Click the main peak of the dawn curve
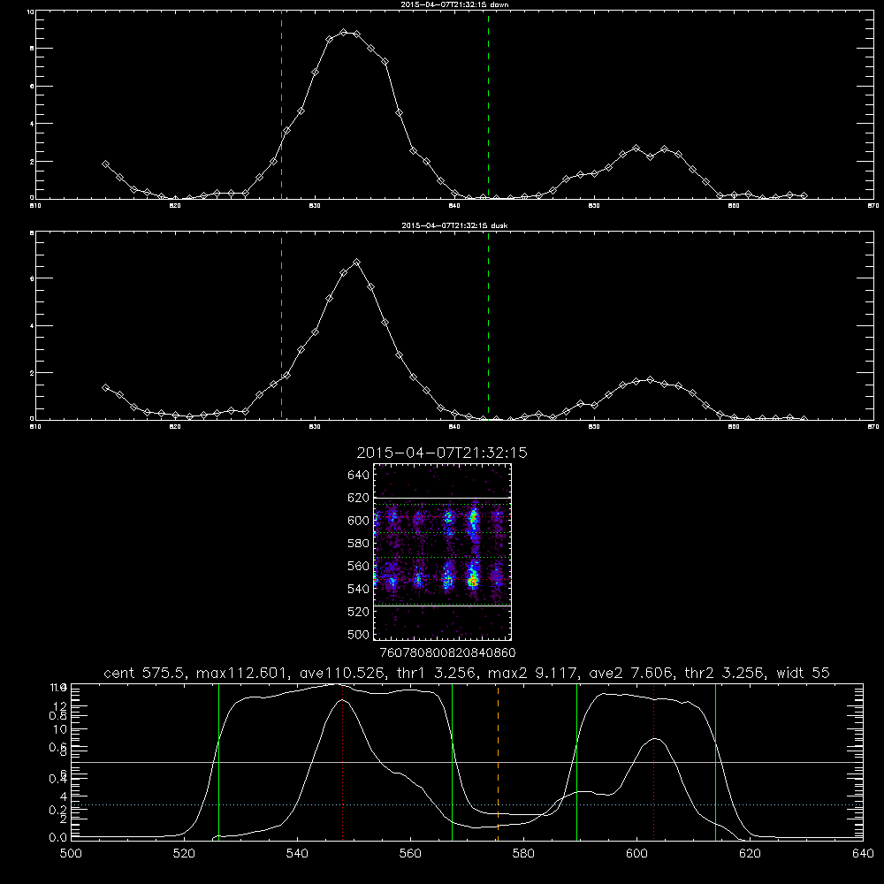The width and height of the screenshot is (884, 884). point(344,33)
